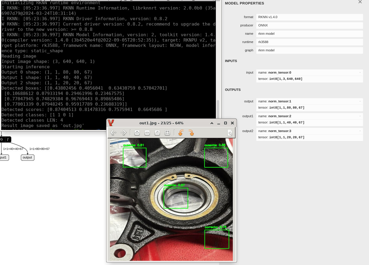Viewport: 369px width, 265px height.
Task: Fit image to window
Action: pyautogui.click(x=167, y=133)
